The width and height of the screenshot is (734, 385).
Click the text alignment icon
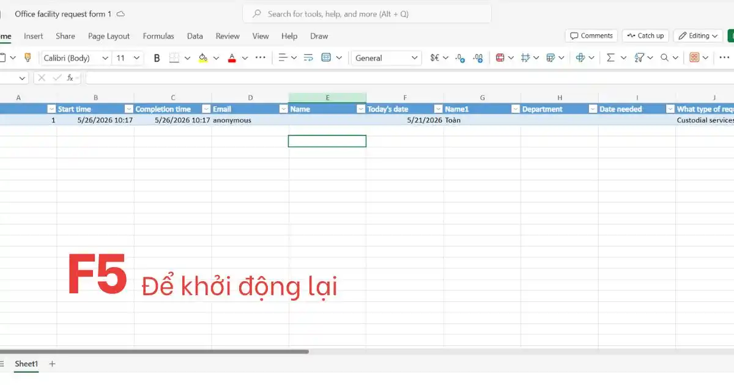[283, 57]
